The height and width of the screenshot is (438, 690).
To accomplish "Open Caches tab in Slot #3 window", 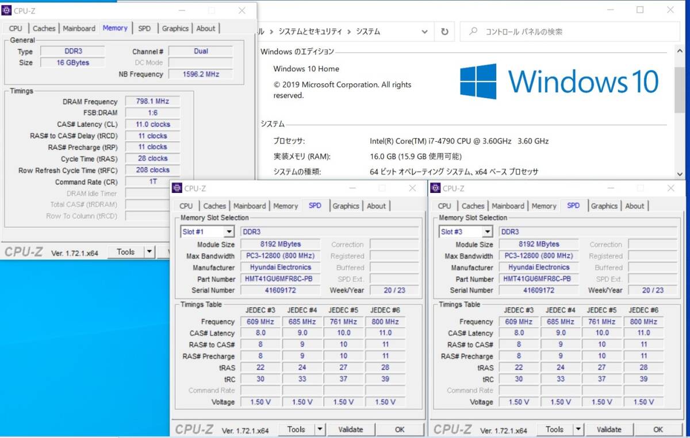I will 473,206.
